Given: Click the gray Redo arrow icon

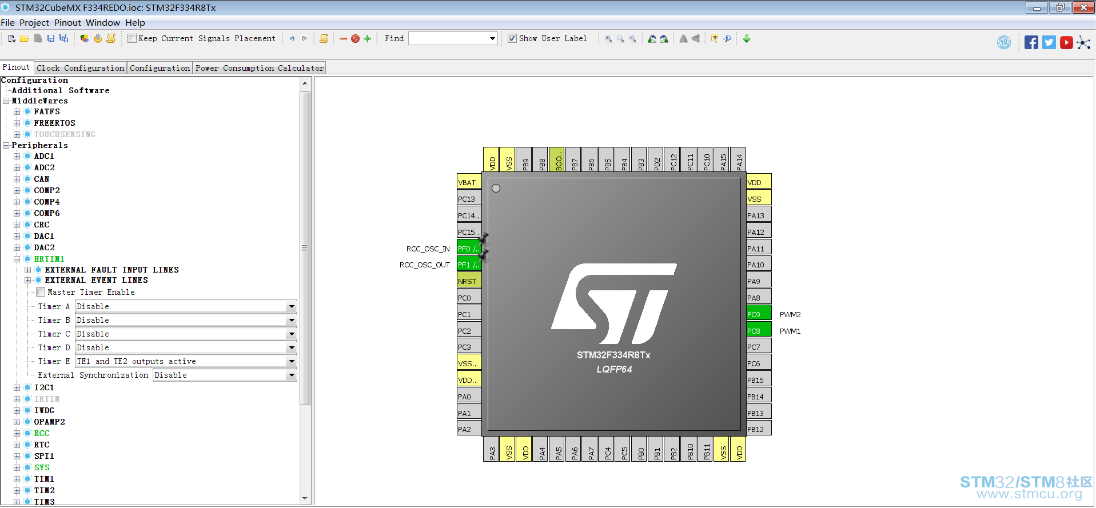Looking at the screenshot, I should click(x=304, y=39).
